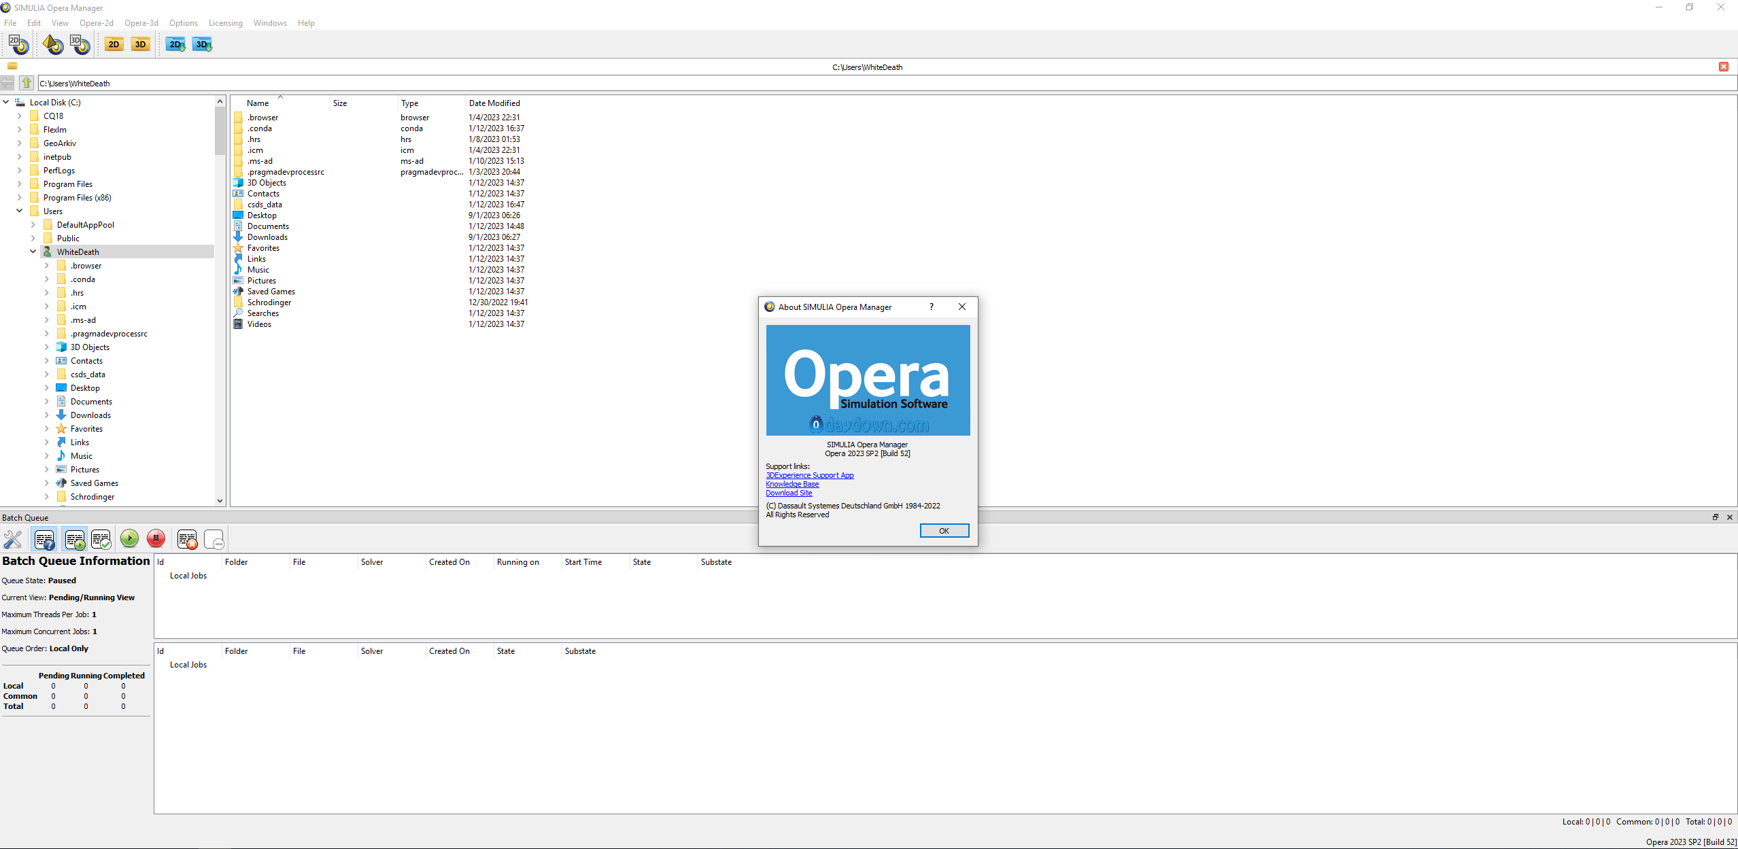
Task: Expand the Program Files tree node
Action: (x=20, y=184)
